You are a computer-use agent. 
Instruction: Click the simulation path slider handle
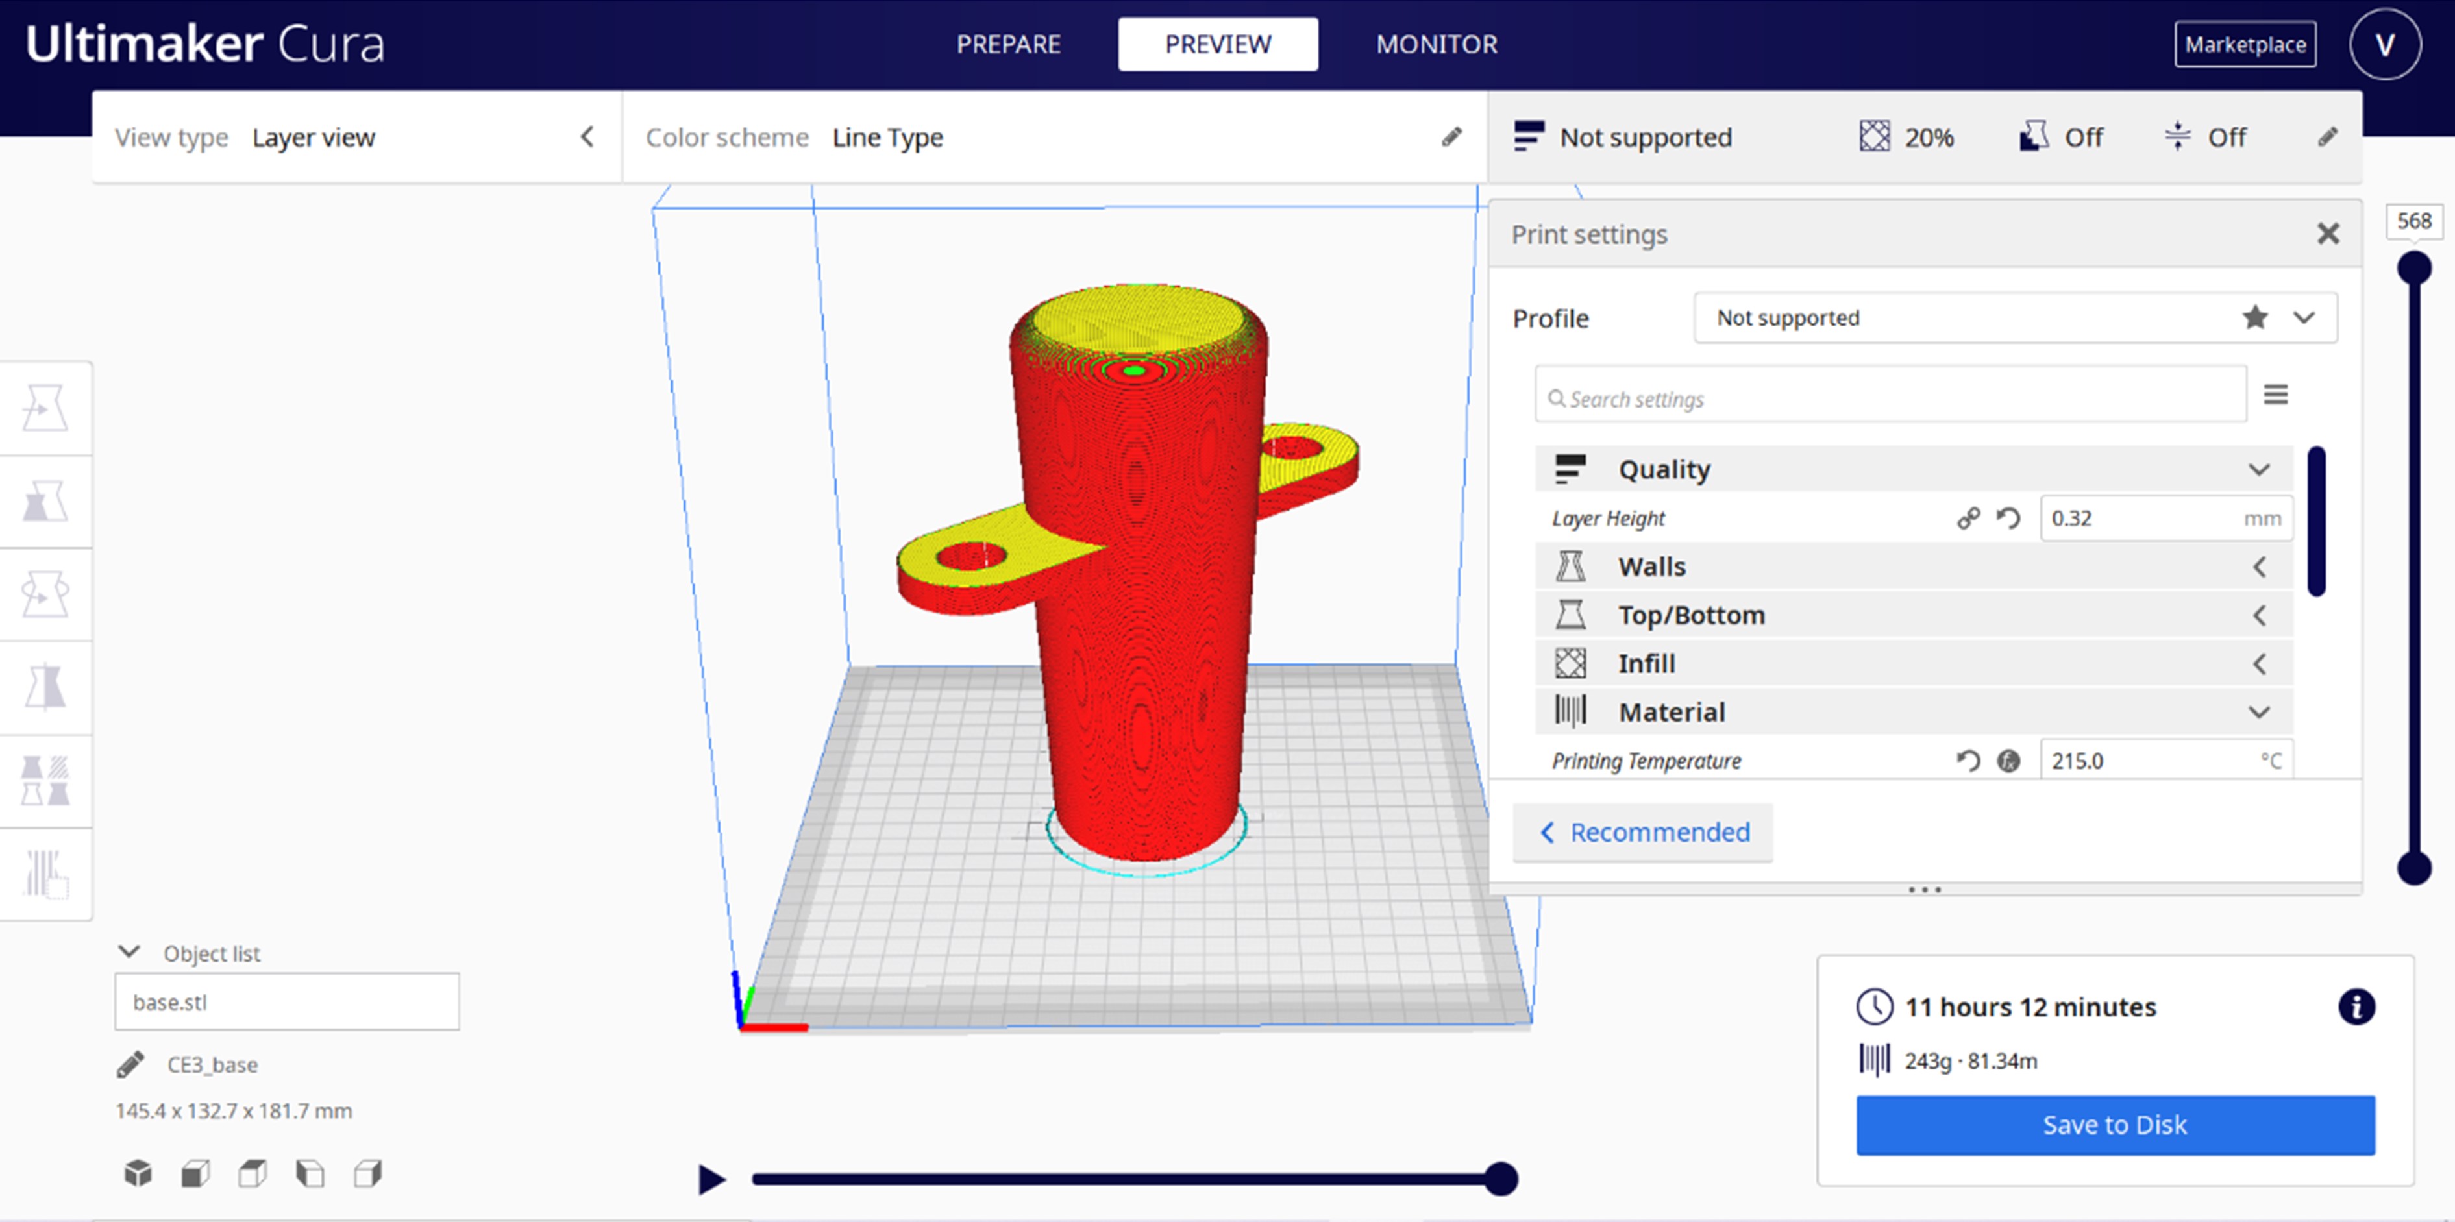coord(1500,1179)
